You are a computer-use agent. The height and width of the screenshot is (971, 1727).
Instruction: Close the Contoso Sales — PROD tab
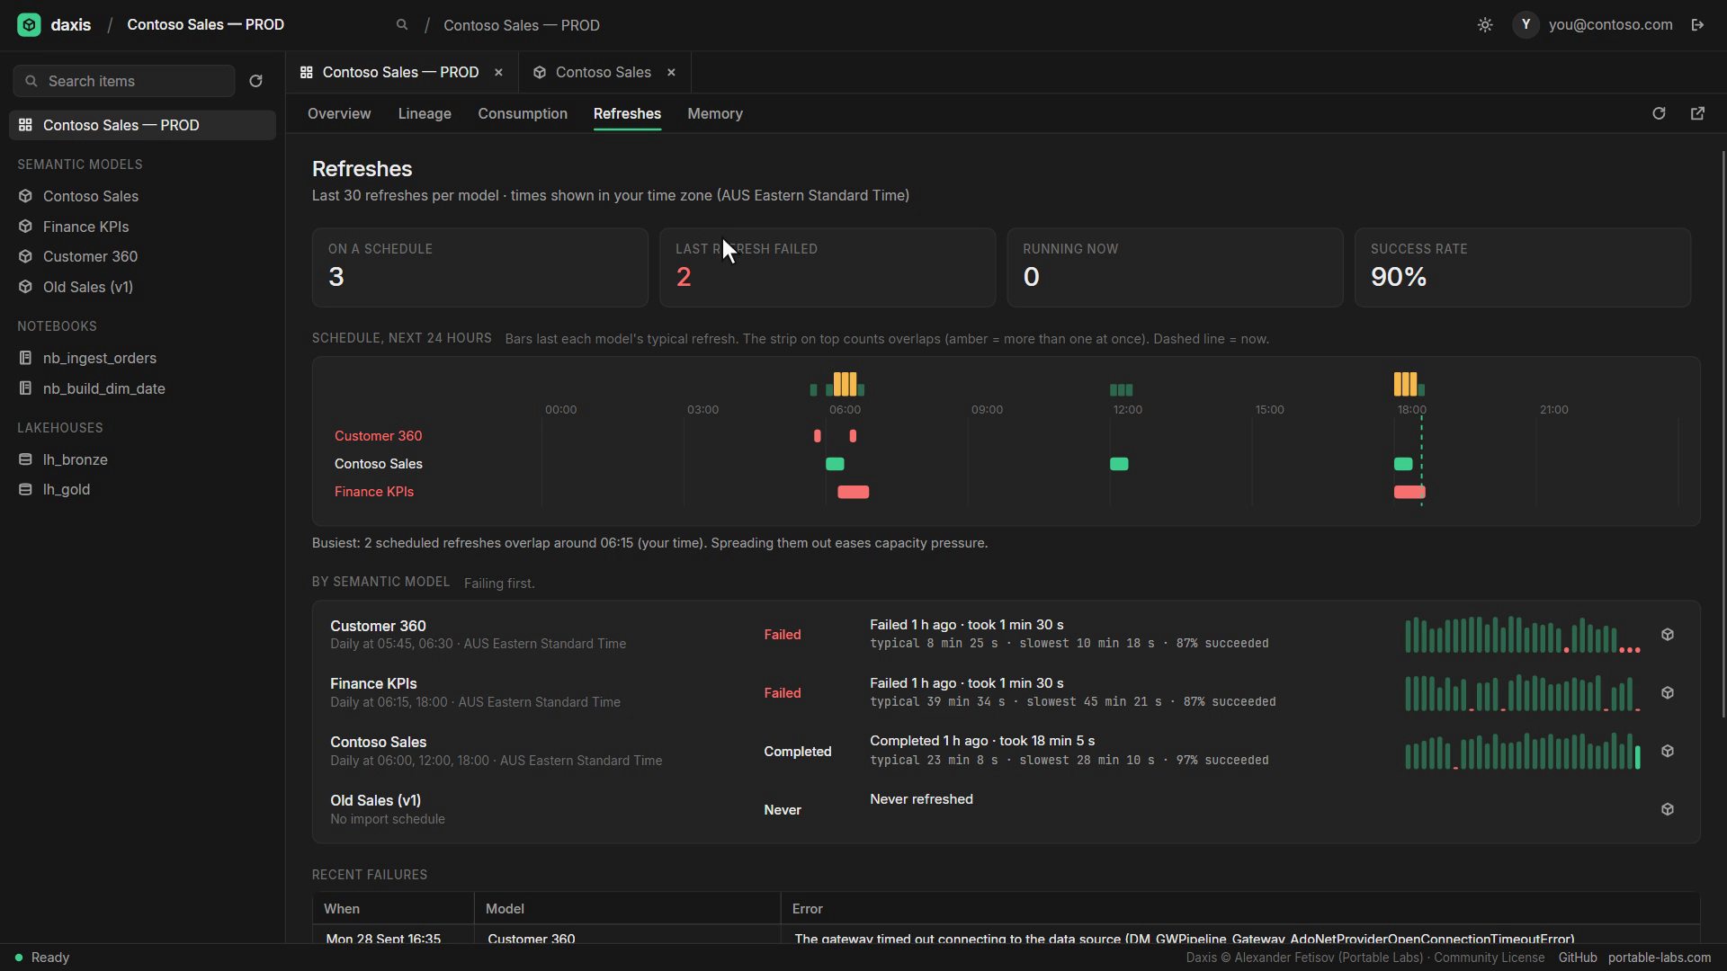tap(498, 72)
